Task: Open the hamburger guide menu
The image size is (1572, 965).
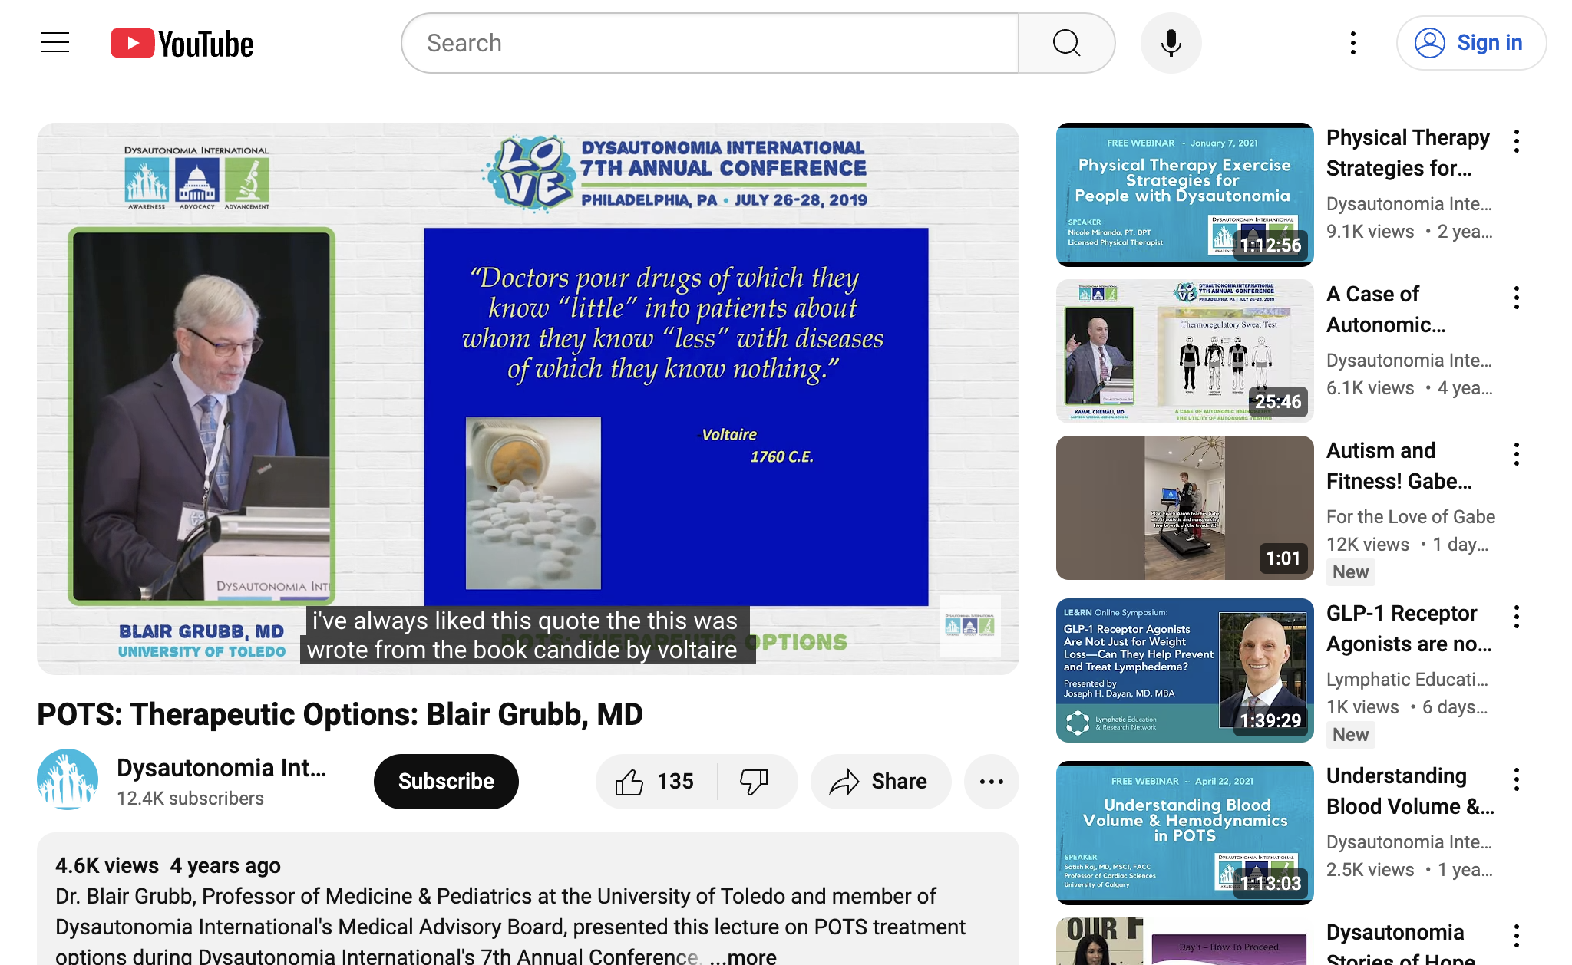Action: pos(55,43)
